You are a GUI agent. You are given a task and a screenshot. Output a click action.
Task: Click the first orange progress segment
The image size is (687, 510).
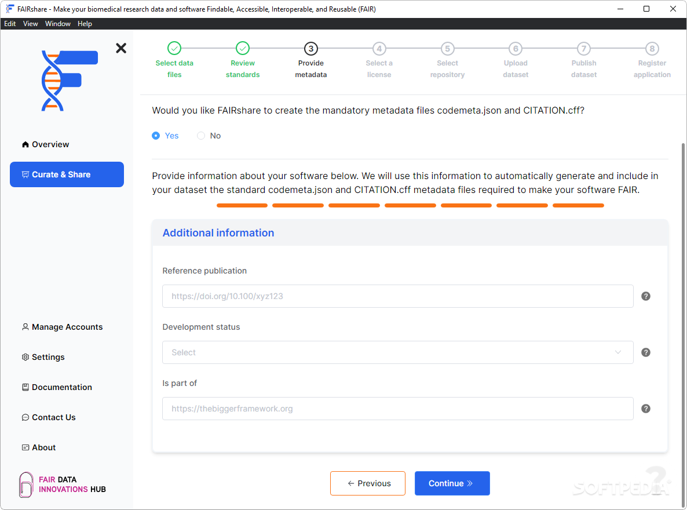(242, 205)
